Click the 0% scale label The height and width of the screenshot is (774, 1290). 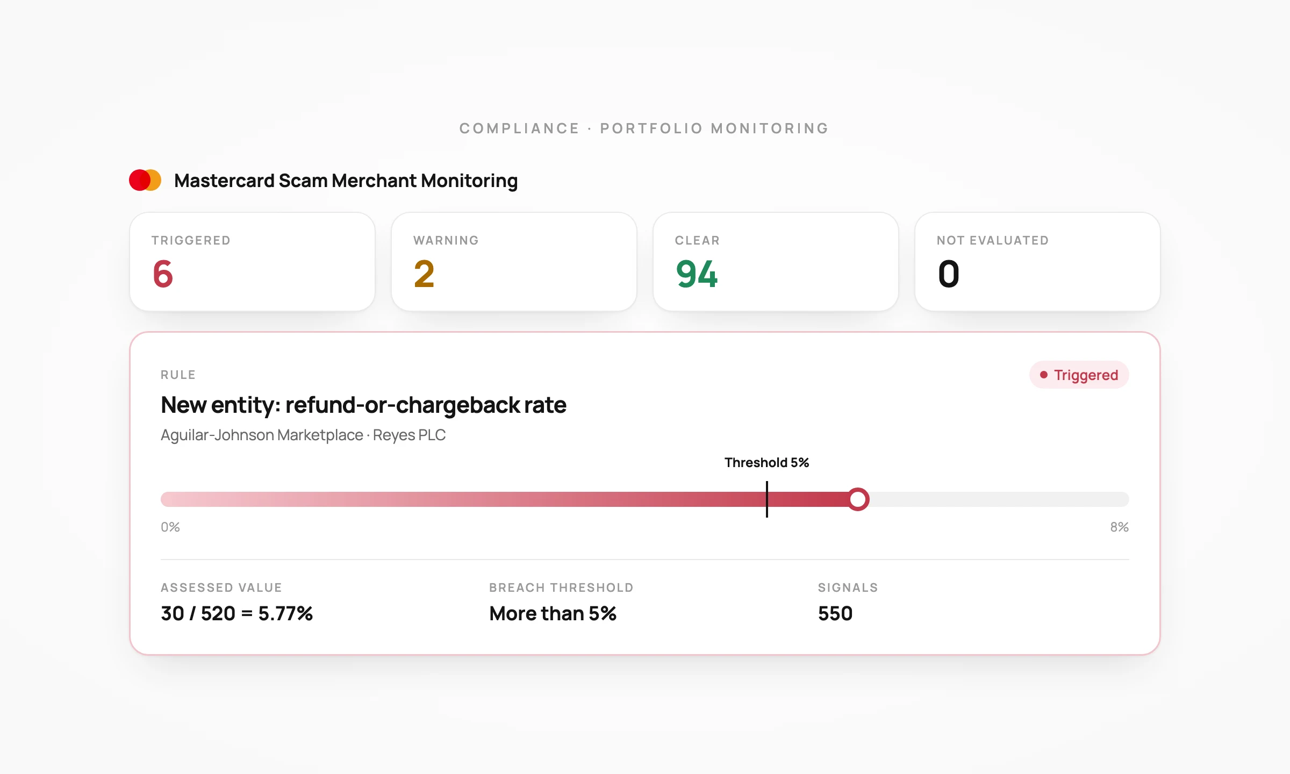pos(170,527)
